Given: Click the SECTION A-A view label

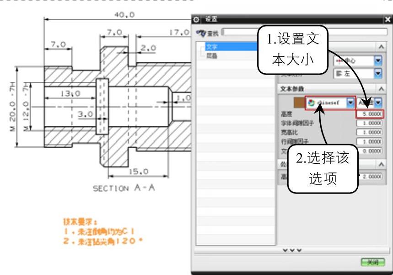Looking at the screenshot, I should 124,188.
